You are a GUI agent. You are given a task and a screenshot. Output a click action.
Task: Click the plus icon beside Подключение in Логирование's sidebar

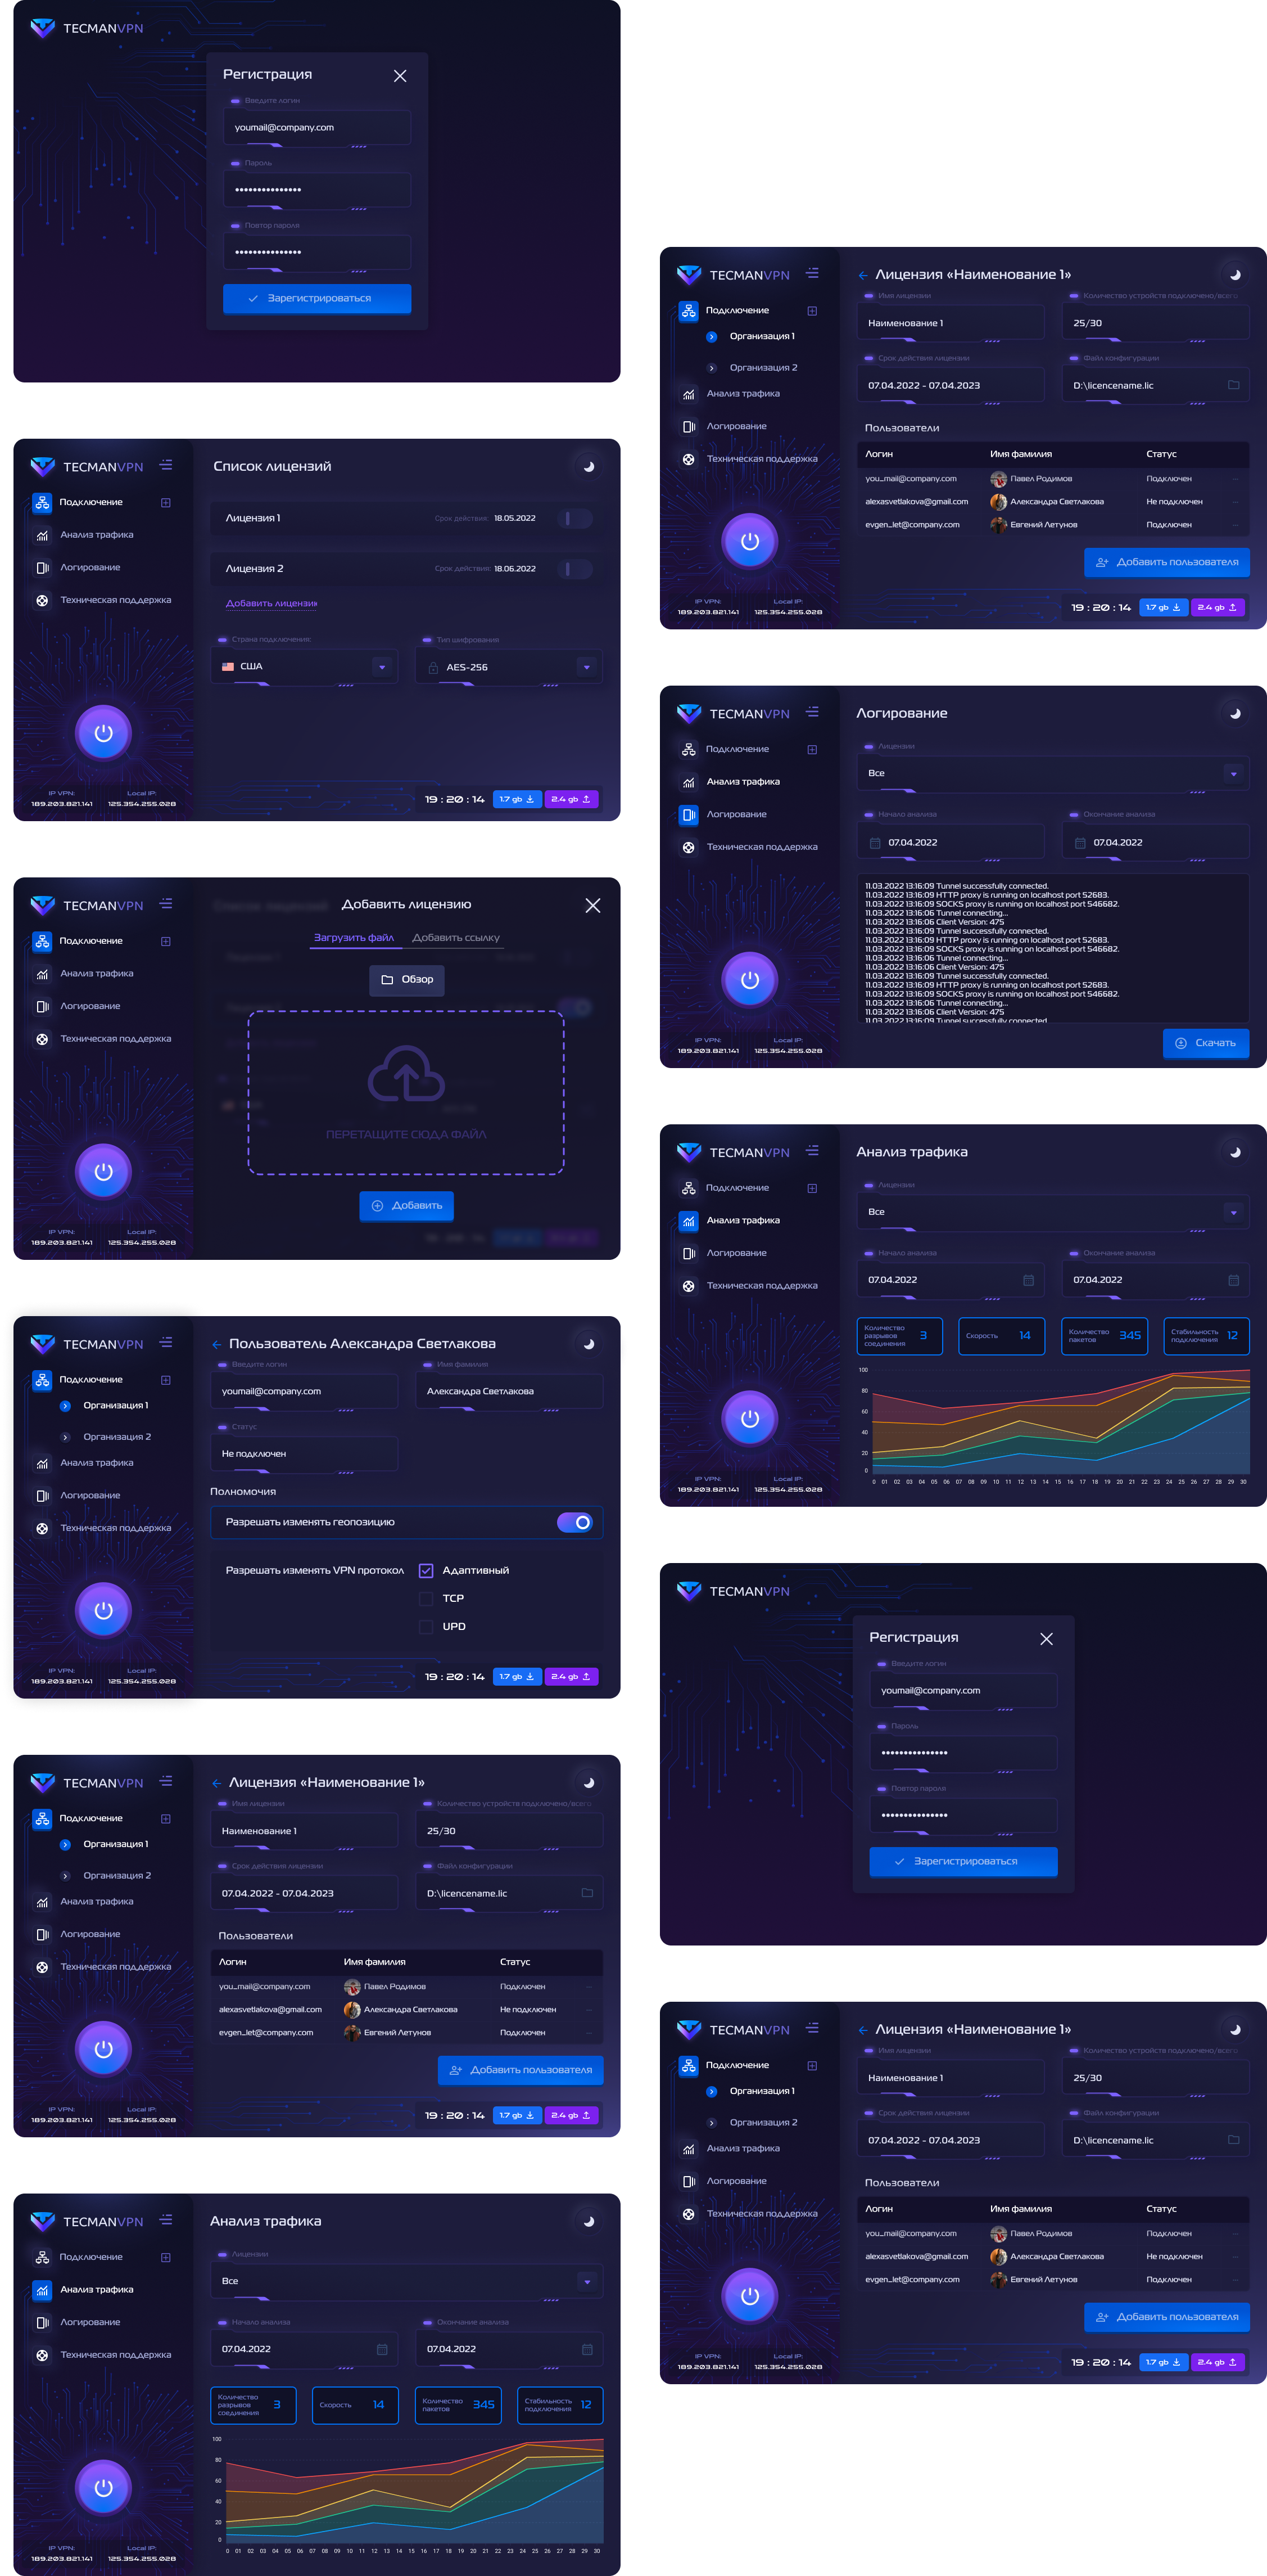[812, 750]
